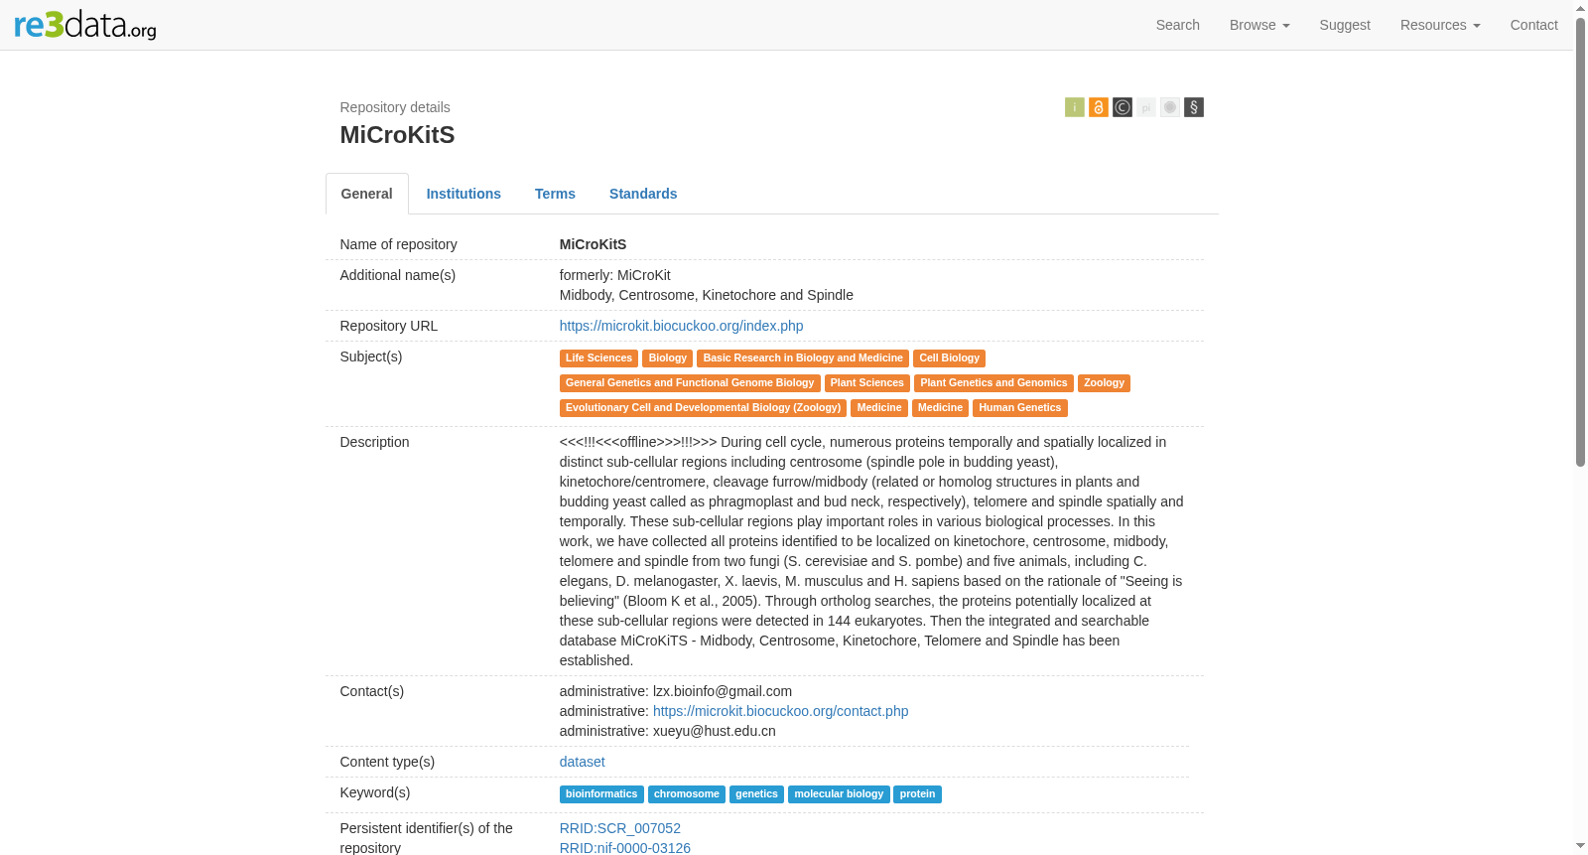The image size is (1588, 855).
Task: Open the repository URL microkit.biocuckoo.org/index.php
Action: pos(682,326)
